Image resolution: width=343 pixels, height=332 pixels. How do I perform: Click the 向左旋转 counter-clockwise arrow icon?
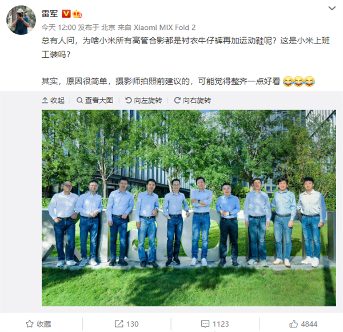(129, 100)
